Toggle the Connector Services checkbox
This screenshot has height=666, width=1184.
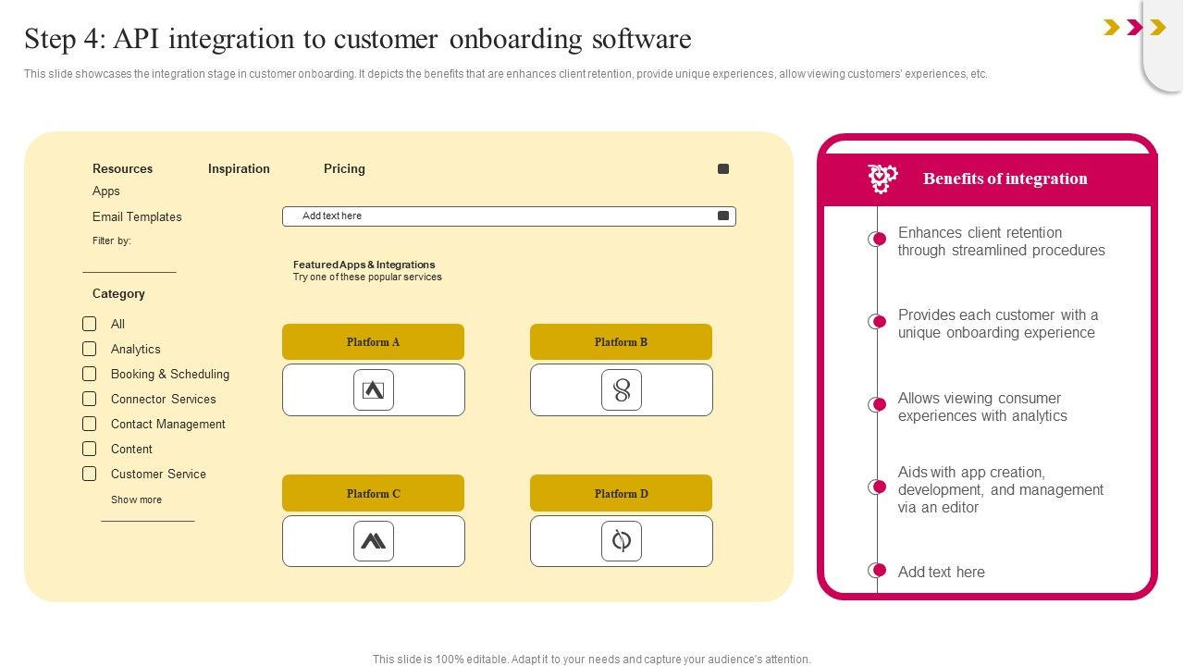click(x=90, y=399)
